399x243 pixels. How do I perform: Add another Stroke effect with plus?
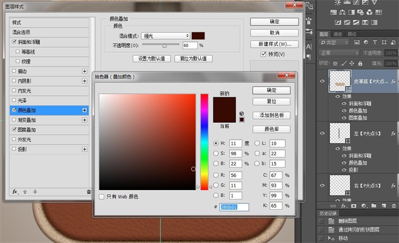pyautogui.click(x=84, y=71)
